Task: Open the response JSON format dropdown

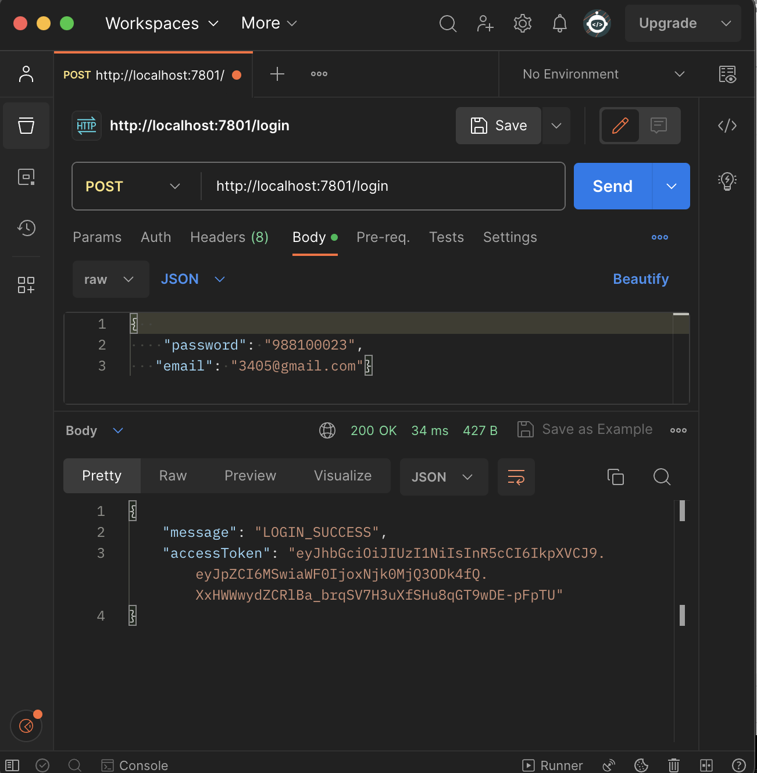Action: [x=444, y=477]
